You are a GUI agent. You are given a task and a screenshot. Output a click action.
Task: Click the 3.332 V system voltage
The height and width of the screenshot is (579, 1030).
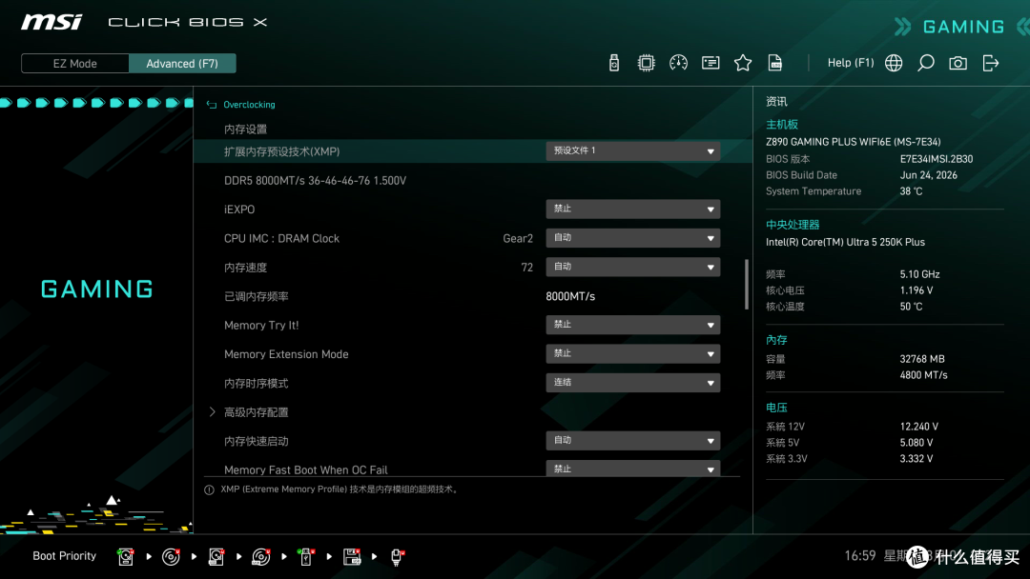tap(917, 458)
